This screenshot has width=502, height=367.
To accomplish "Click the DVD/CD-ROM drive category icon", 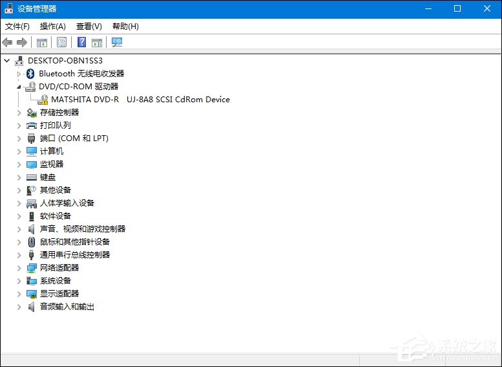I will tap(31, 86).
